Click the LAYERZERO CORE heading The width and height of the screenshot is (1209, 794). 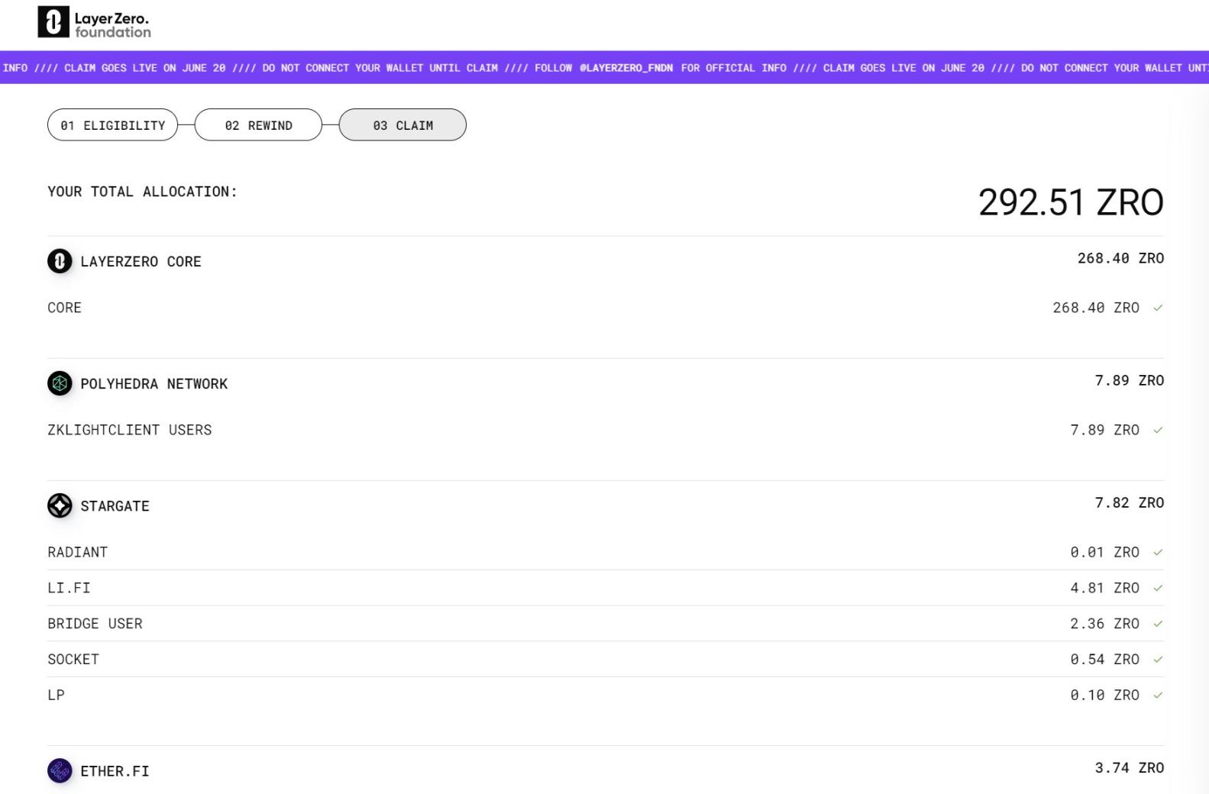pyautogui.click(x=141, y=261)
